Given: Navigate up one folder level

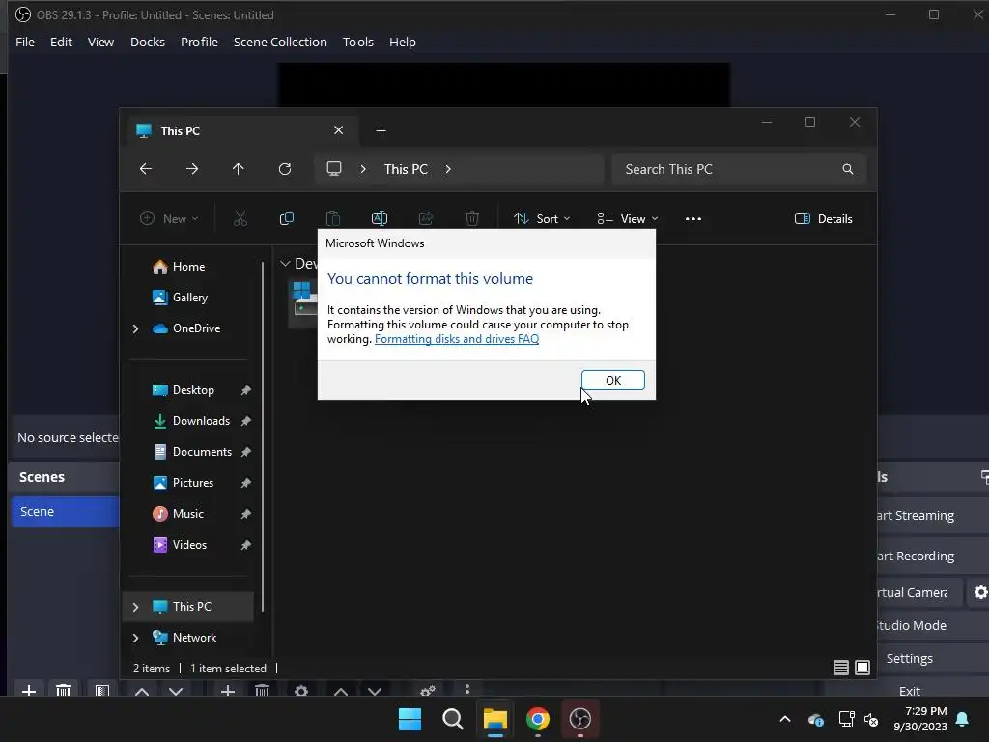Looking at the screenshot, I should point(238,169).
